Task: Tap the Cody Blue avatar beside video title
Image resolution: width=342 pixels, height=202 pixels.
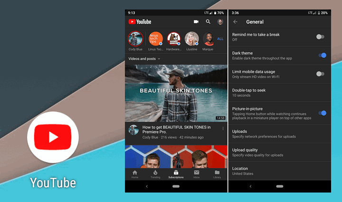Action: pos(133,130)
